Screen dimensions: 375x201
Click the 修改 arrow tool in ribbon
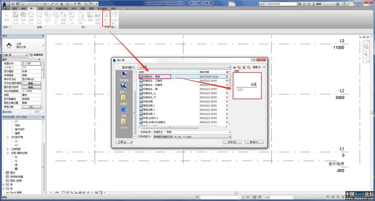(7, 17)
